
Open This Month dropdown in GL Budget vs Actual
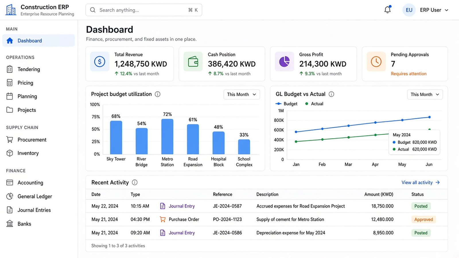point(425,94)
